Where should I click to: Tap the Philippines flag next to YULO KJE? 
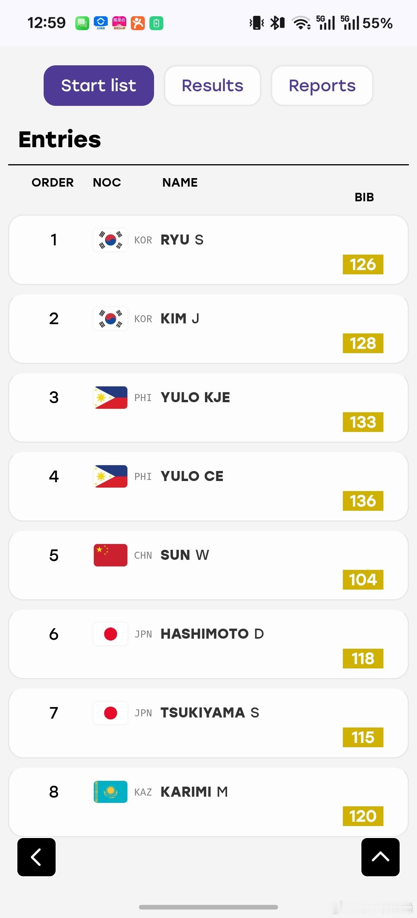click(110, 398)
